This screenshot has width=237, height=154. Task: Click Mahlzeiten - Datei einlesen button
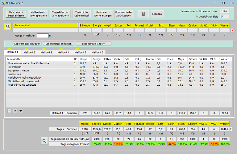click(x=15, y=14)
